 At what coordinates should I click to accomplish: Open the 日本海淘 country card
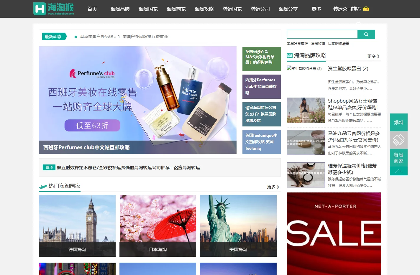coord(158,226)
